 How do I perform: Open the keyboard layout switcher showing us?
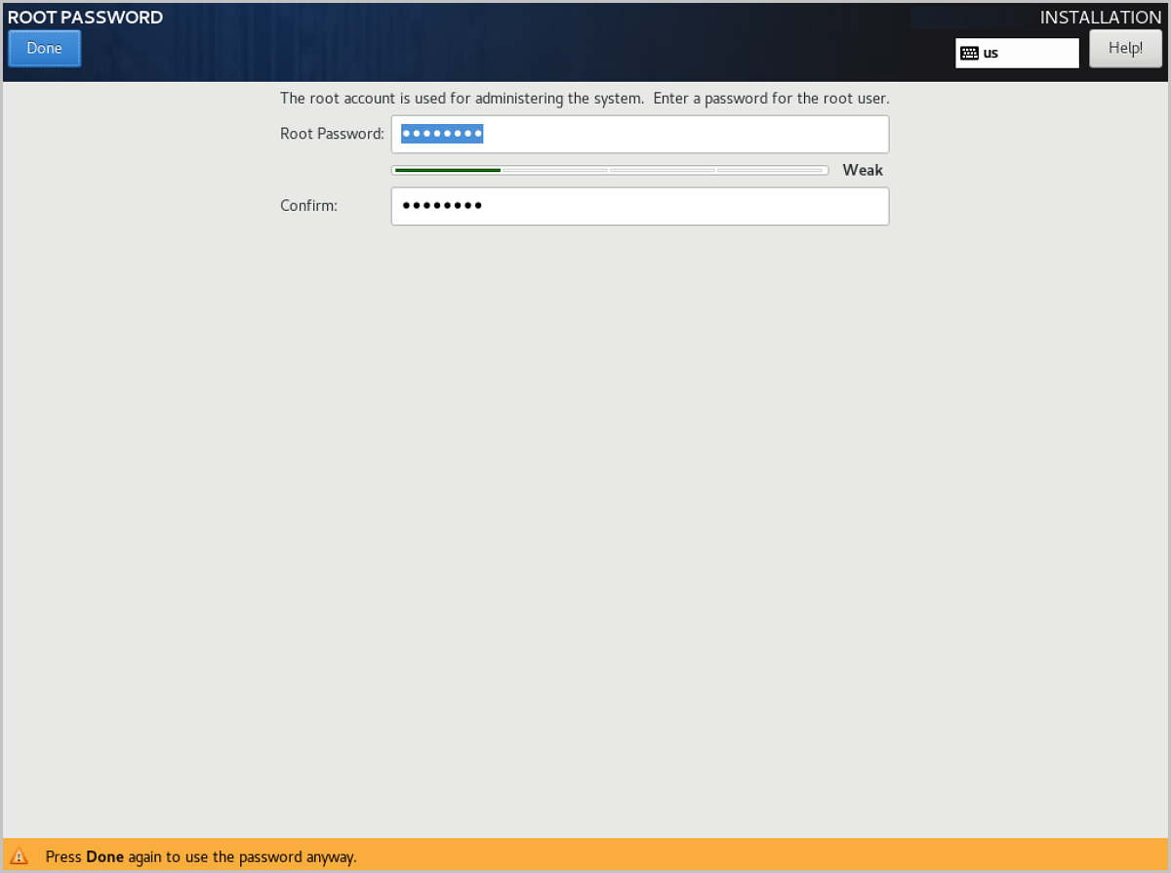(x=1017, y=52)
